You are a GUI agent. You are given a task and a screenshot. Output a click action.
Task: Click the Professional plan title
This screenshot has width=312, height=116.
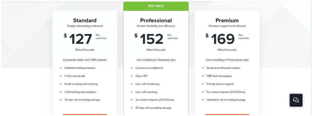coord(156,20)
